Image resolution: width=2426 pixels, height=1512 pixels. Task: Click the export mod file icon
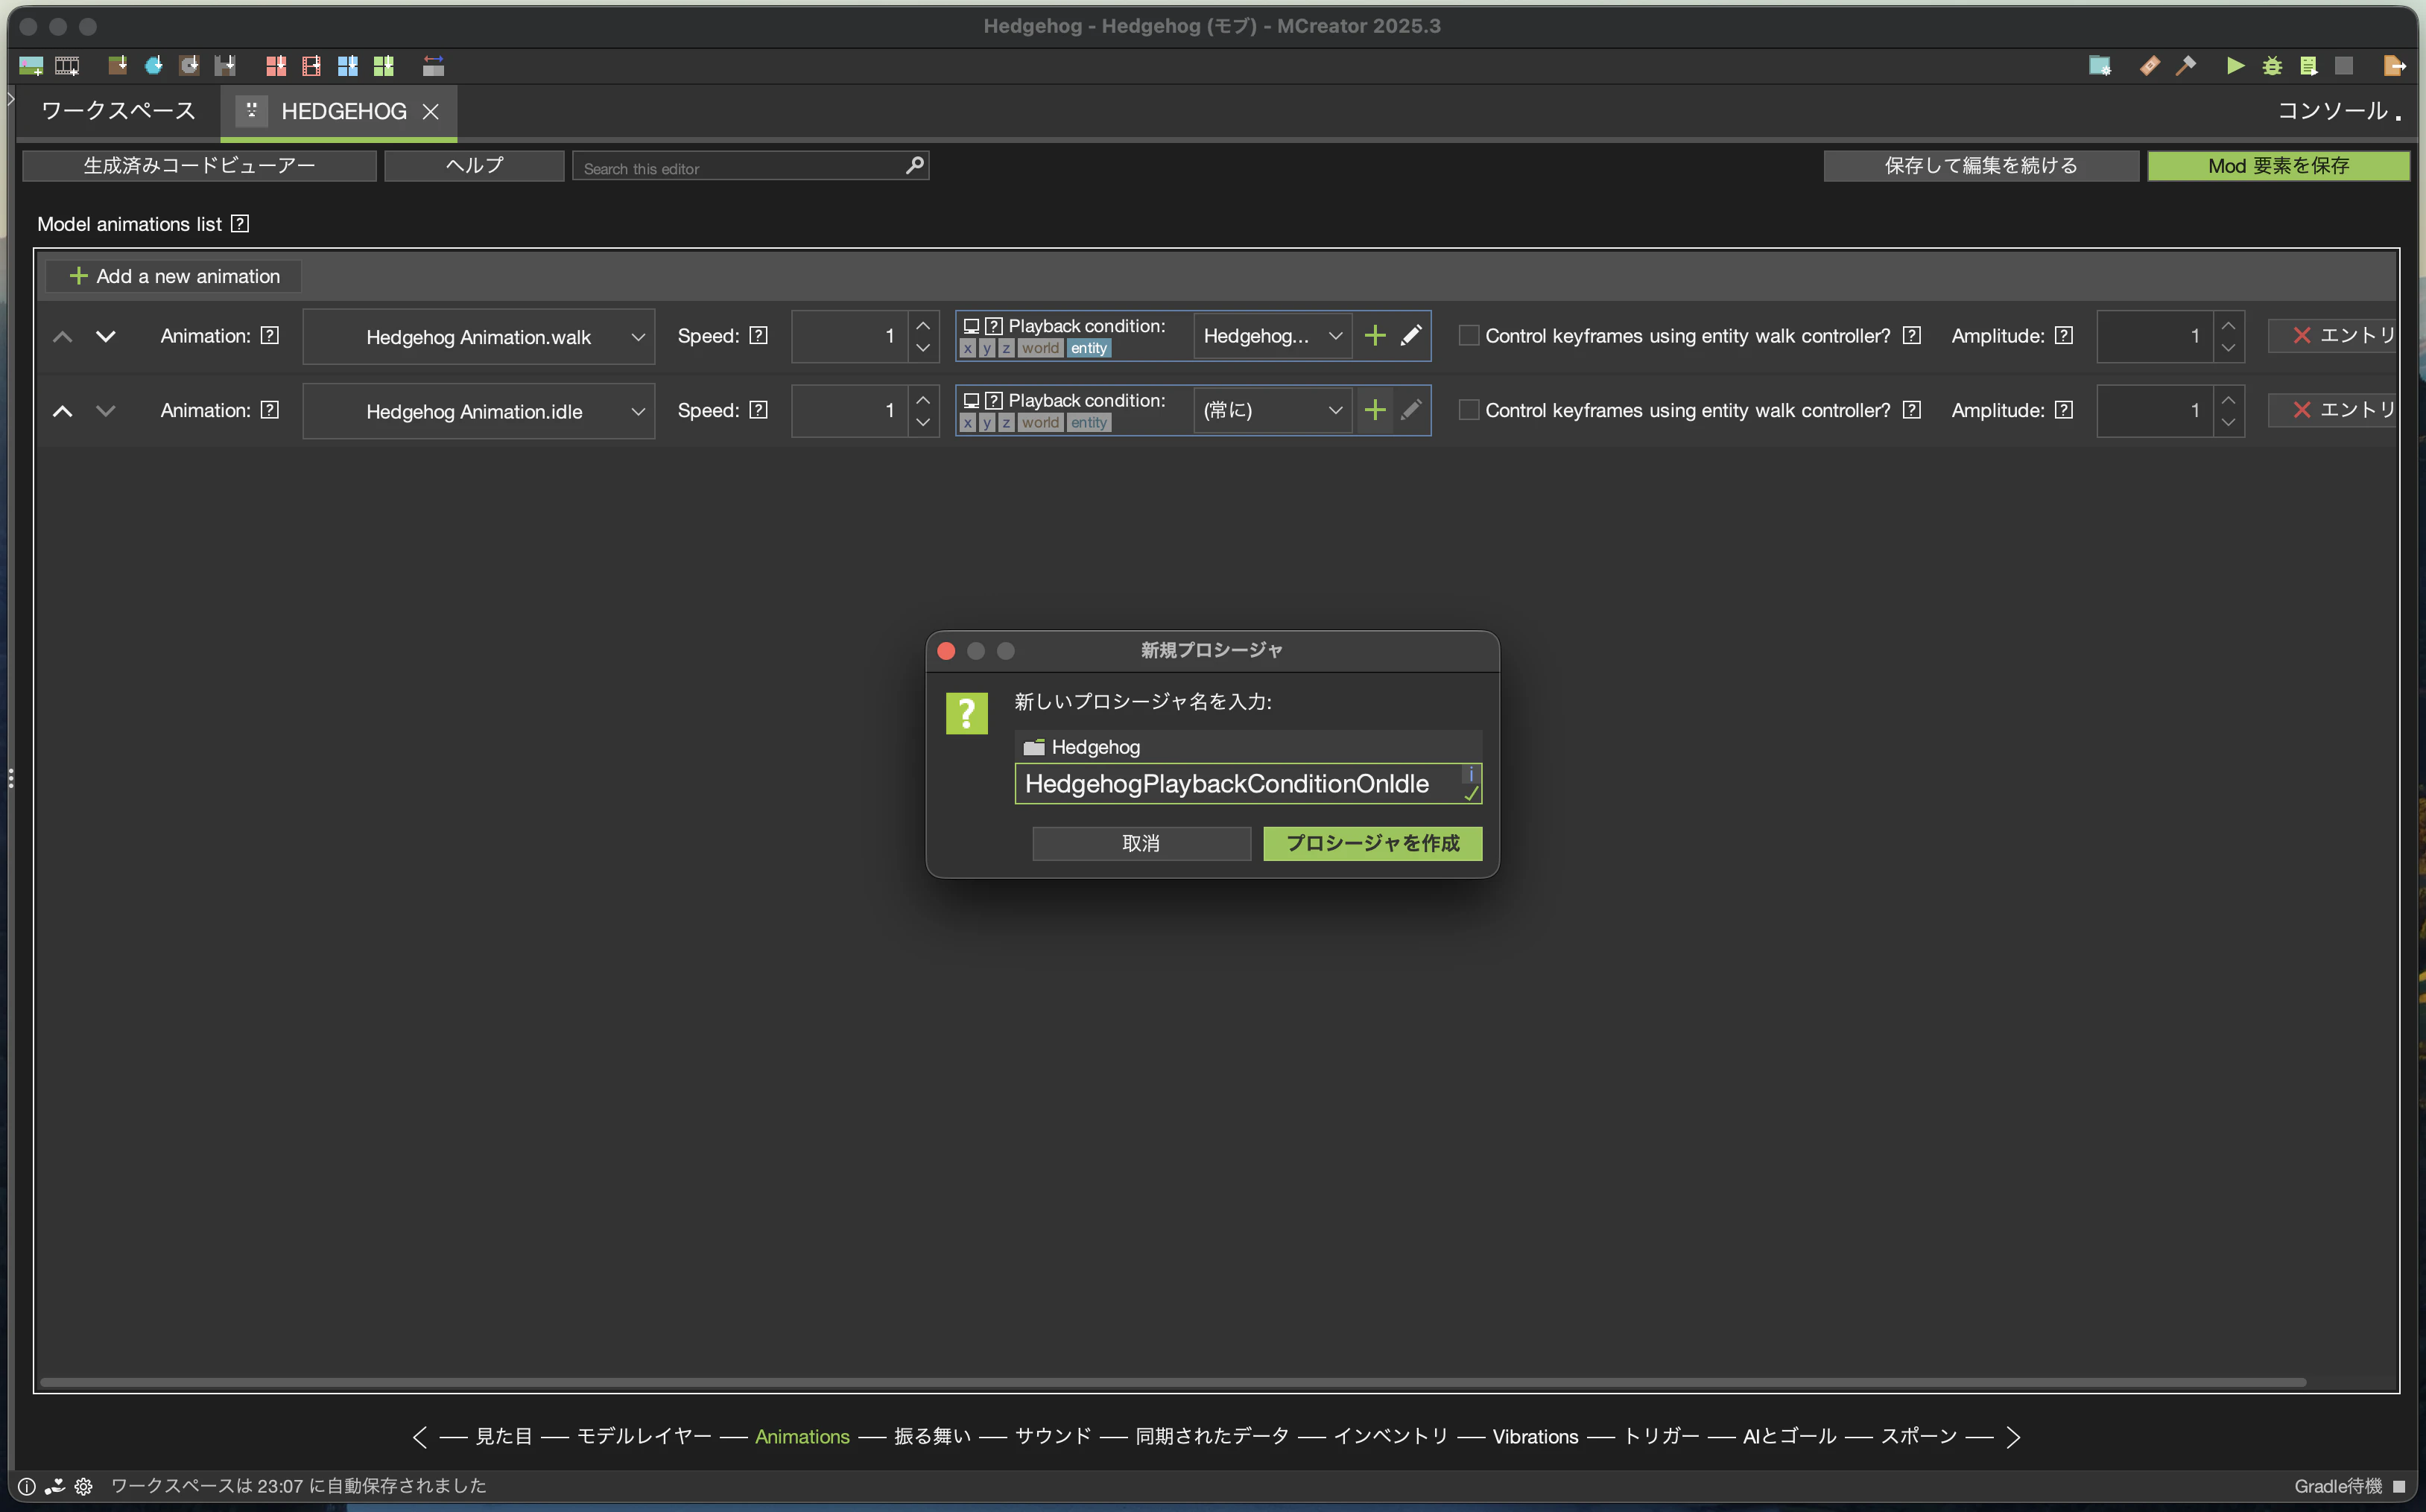2393,66
